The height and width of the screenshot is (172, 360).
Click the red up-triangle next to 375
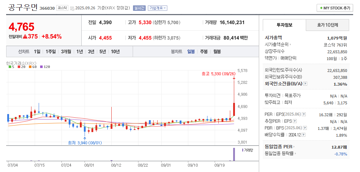point(25,37)
